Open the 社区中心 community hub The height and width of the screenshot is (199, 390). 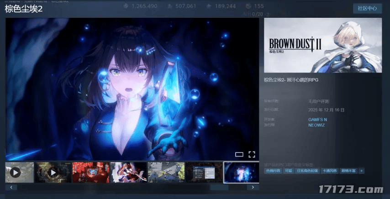click(367, 8)
